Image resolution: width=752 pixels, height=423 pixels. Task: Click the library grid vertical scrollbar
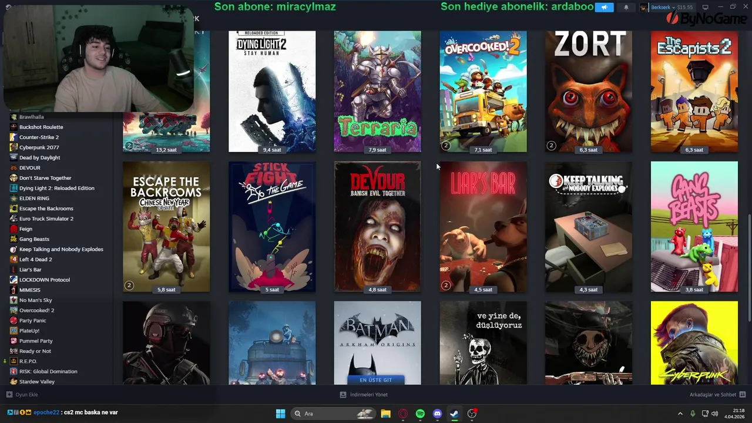[749, 267]
